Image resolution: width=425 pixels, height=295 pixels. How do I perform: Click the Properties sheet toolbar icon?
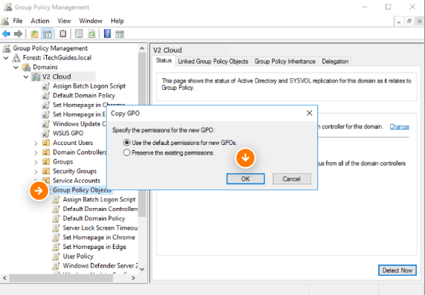79,34
